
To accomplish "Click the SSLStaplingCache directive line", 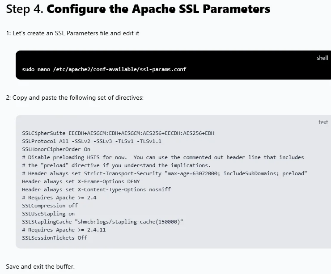I will [x=102, y=222].
